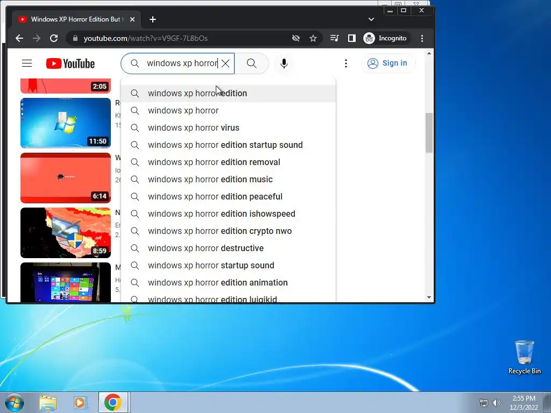Open Chrome media controls icon

[x=335, y=38]
